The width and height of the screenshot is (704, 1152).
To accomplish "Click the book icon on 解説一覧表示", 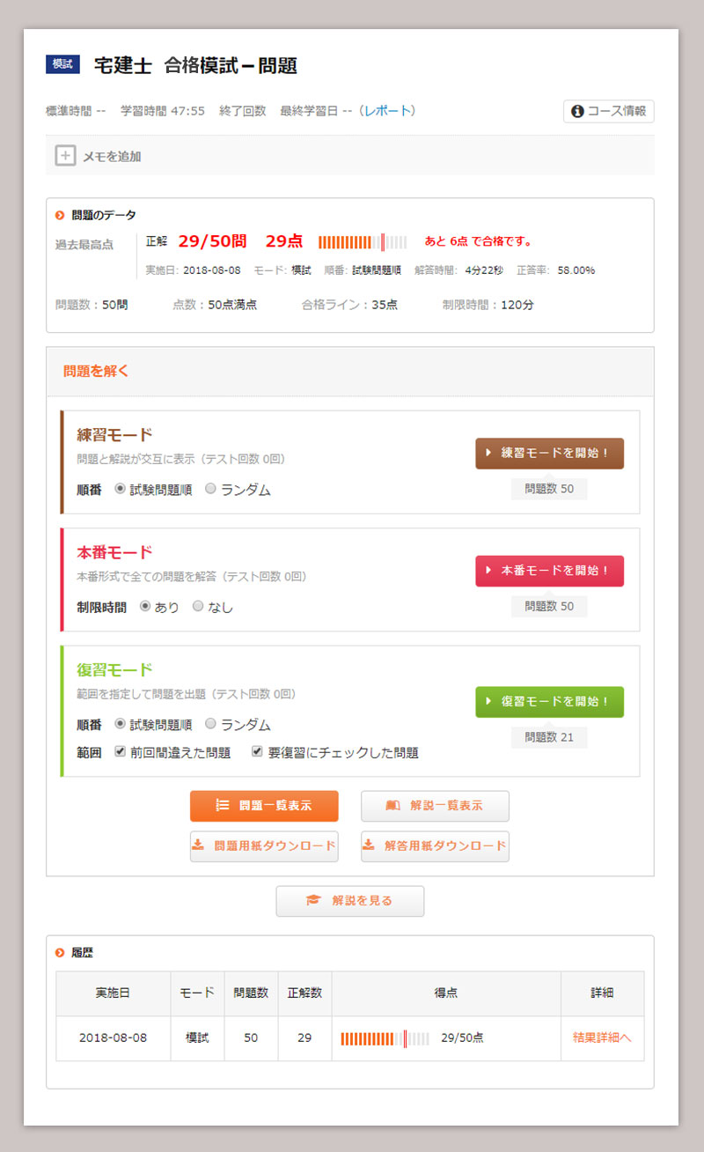I will (393, 805).
